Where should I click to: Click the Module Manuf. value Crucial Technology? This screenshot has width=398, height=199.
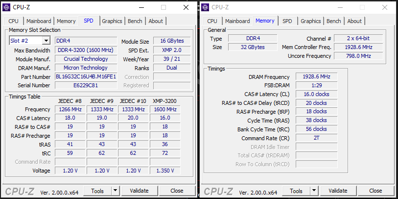click(86, 59)
